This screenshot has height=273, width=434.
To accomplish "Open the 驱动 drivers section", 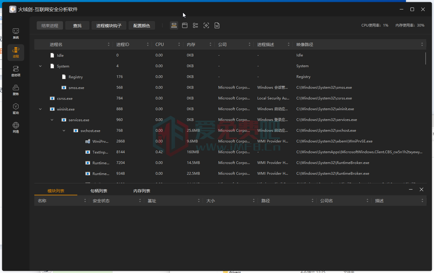I will [x=16, y=109].
